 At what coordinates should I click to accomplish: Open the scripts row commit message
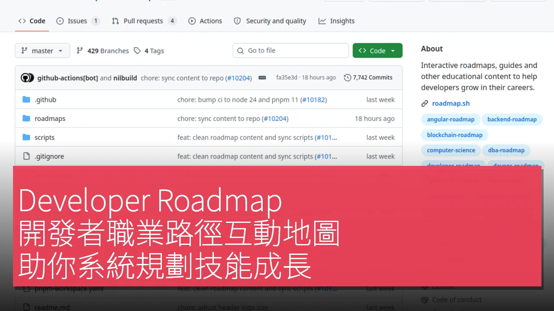point(245,137)
